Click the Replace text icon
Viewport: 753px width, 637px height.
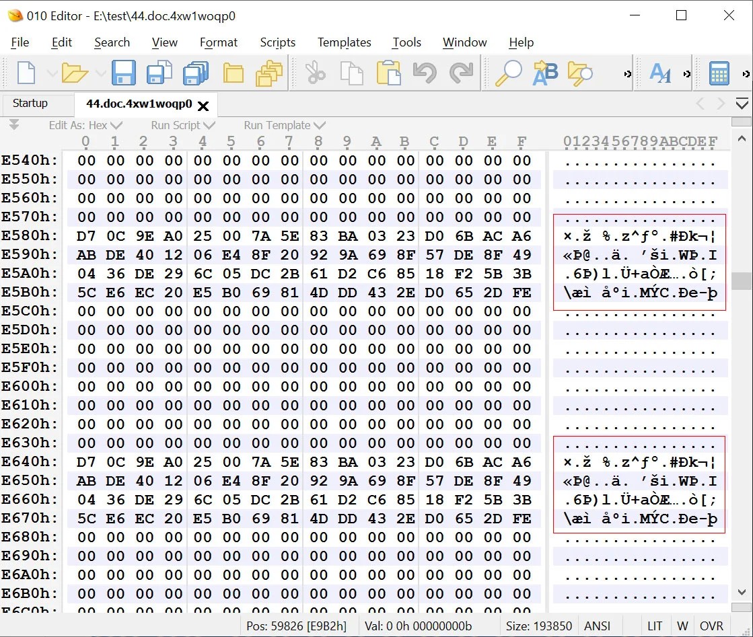[x=545, y=73]
